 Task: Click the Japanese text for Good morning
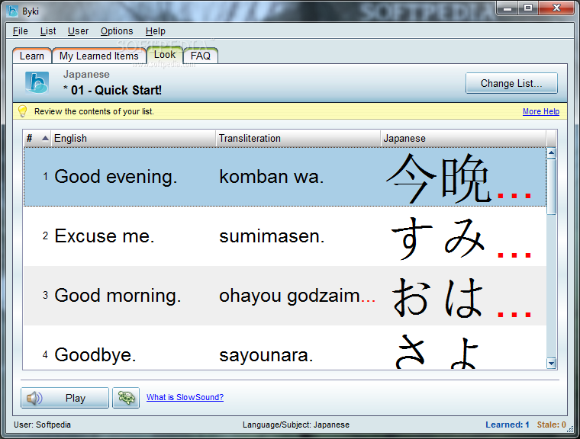pyautogui.click(x=462, y=296)
